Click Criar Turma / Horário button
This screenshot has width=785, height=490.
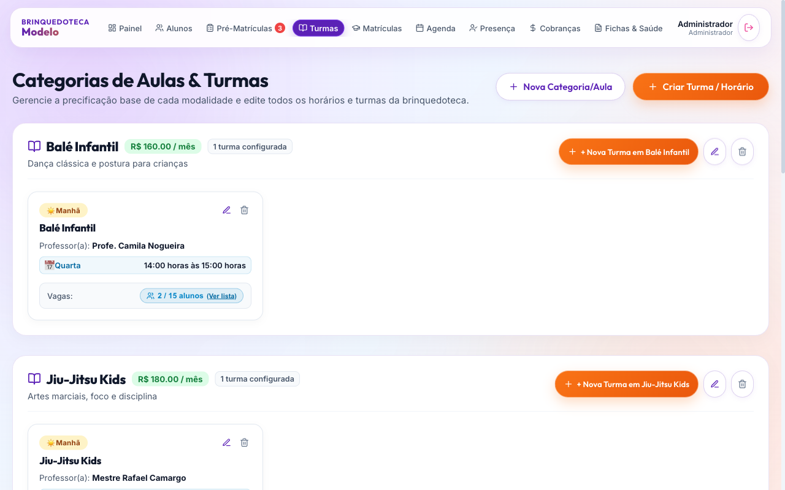pyautogui.click(x=701, y=87)
